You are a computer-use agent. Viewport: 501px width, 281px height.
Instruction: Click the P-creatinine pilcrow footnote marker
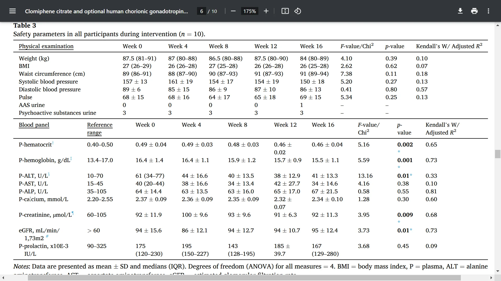pos(73,213)
